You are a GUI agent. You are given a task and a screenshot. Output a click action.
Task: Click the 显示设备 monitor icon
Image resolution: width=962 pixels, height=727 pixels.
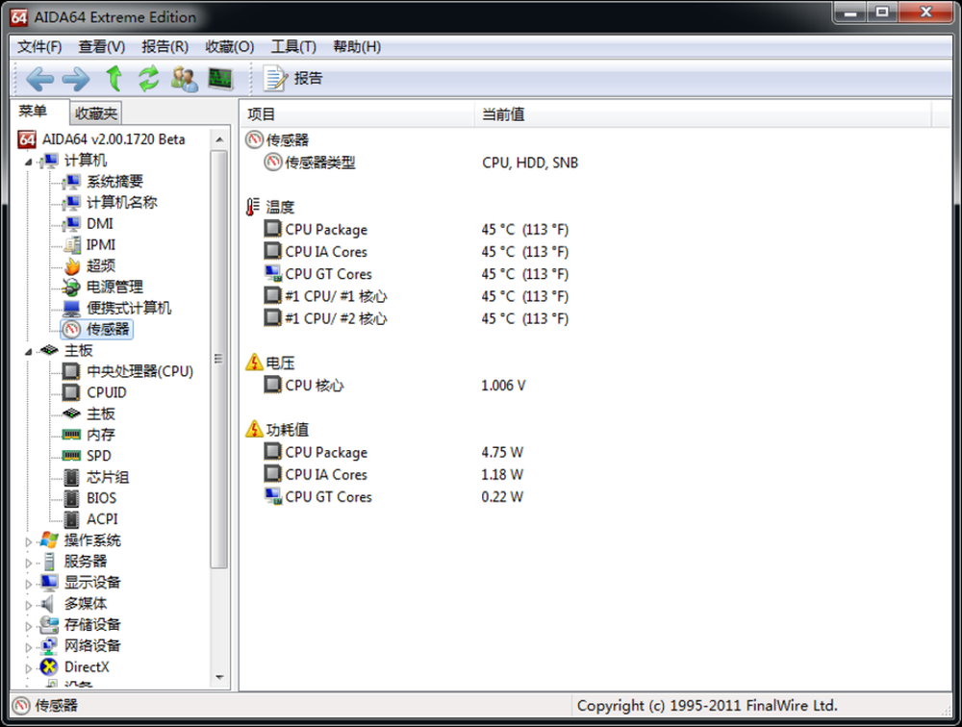click(x=49, y=582)
